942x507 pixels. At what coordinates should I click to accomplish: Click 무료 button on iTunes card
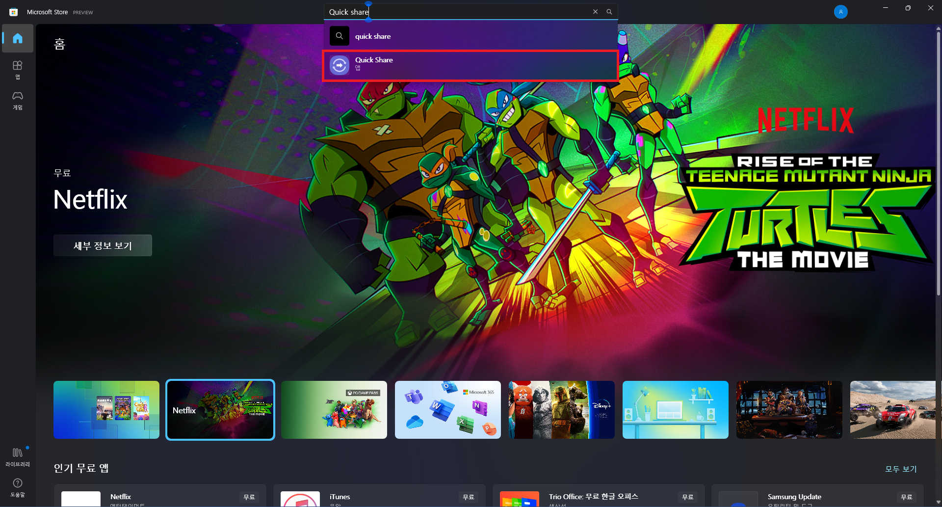[x=469, y=497]
